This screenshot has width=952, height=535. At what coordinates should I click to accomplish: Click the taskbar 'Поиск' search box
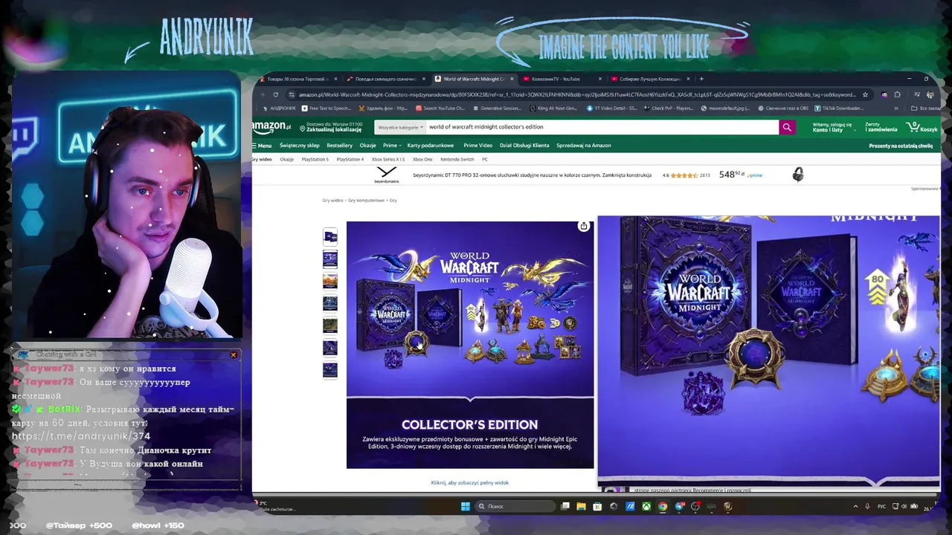515,507
